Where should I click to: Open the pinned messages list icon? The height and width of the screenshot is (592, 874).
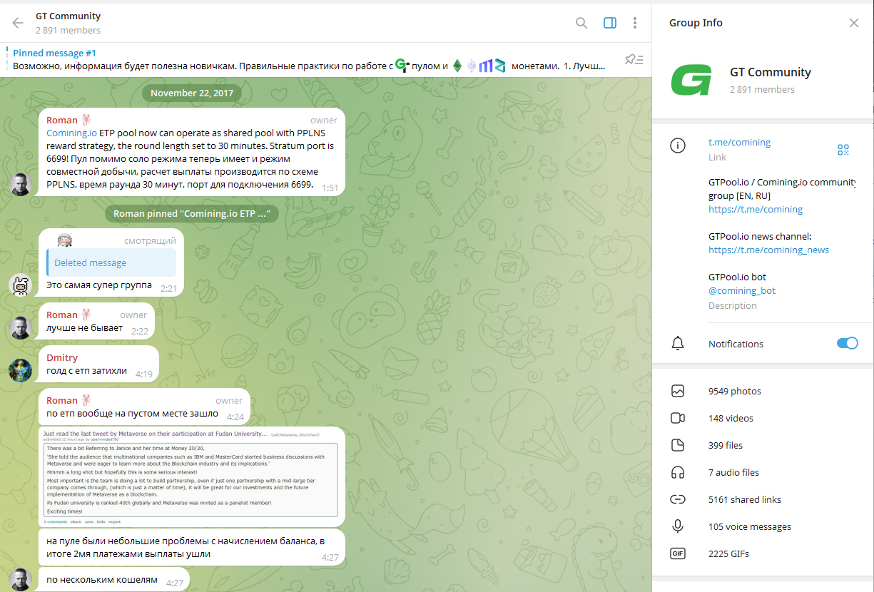[634, 59]
